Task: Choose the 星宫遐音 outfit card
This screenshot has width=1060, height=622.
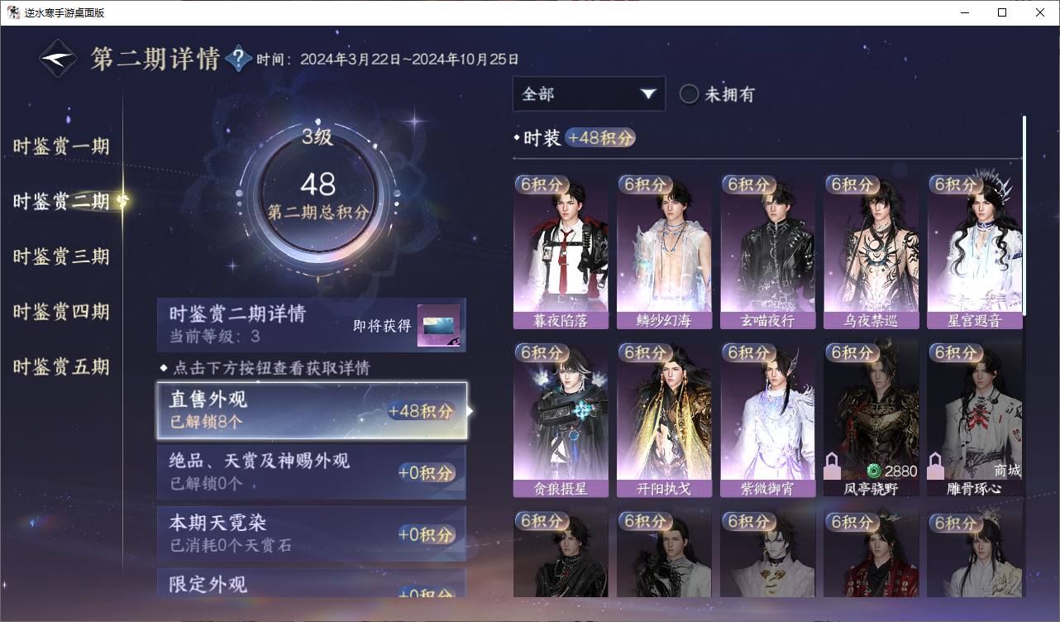Action: [975, 252]
